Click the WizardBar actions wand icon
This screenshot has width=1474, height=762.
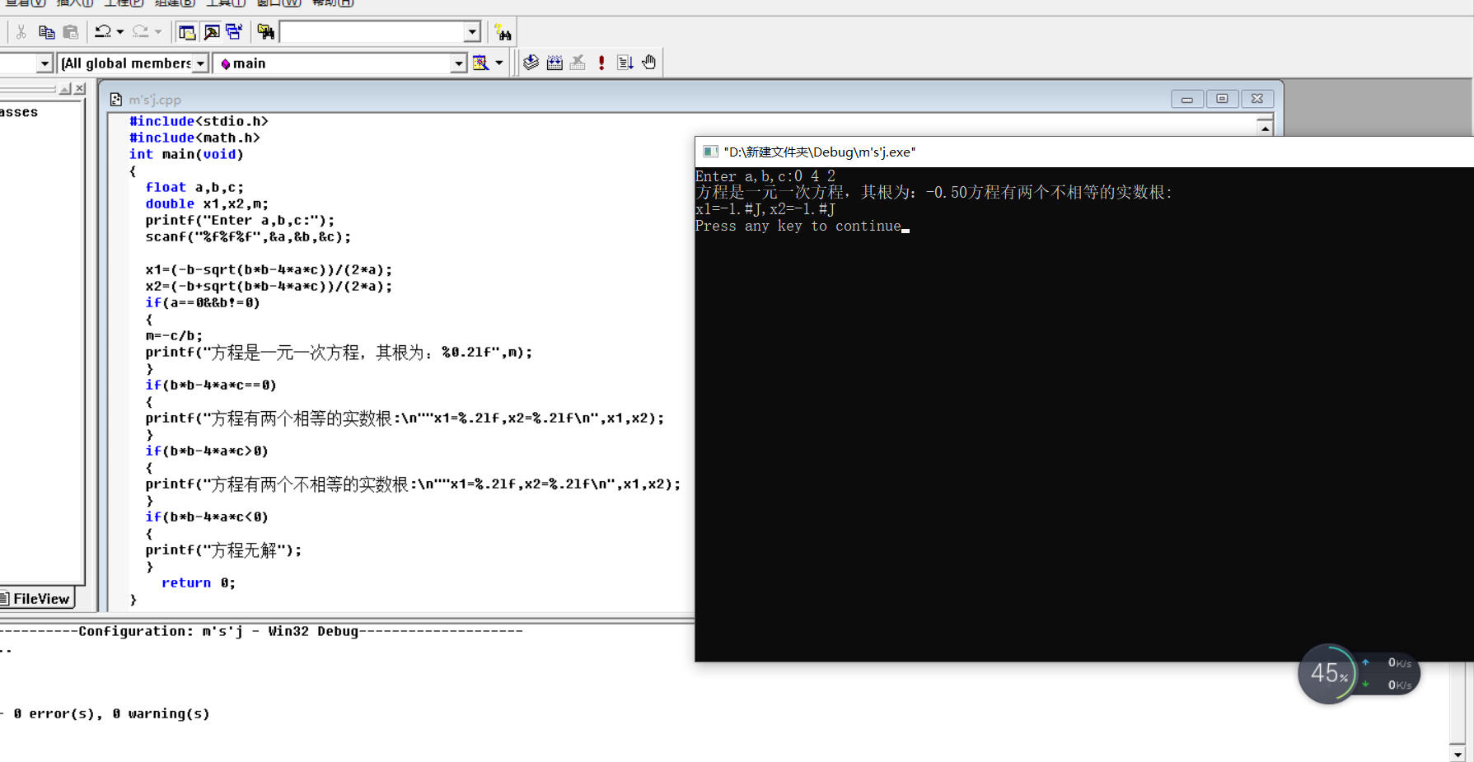pos(480,63)
